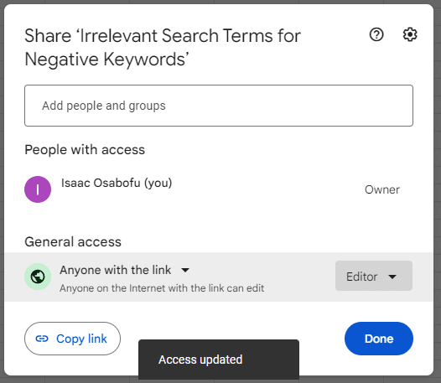Click the dimmed spreadsheet background outside dialog
441x383 pixels.
click(437, 197)
